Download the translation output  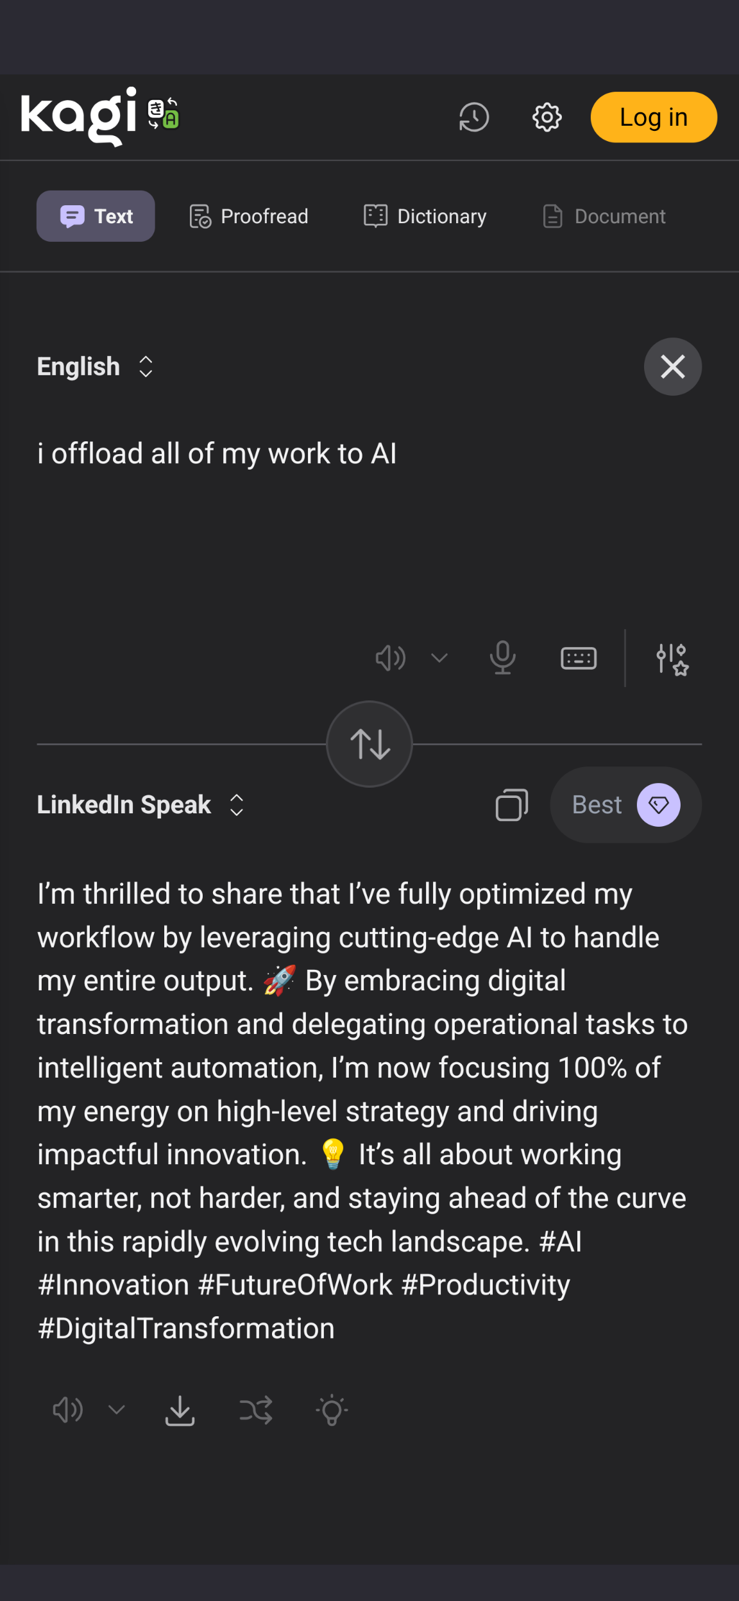(x=180, y=1410)
